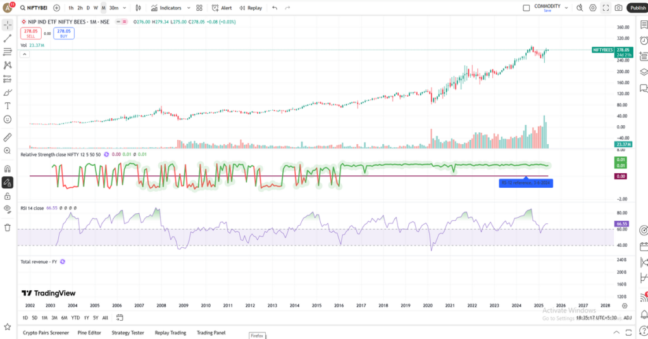Click the add symbol plus icon
648x339 pixels.
(56, 8)
